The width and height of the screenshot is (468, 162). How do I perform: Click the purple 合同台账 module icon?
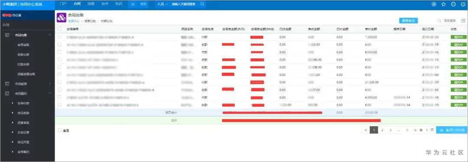pyautogui.click(x=62, y=18)
